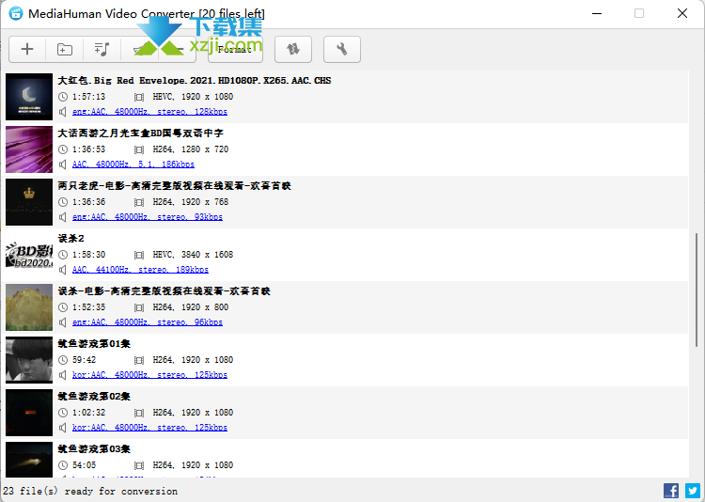Select the 误杀2 title
Screen dimensions: 705x502
click(x=71, y=239)
